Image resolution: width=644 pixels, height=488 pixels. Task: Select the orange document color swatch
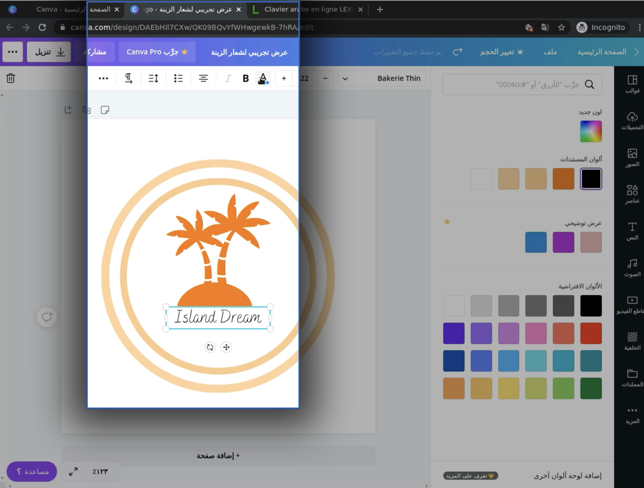tap(563, 179)
